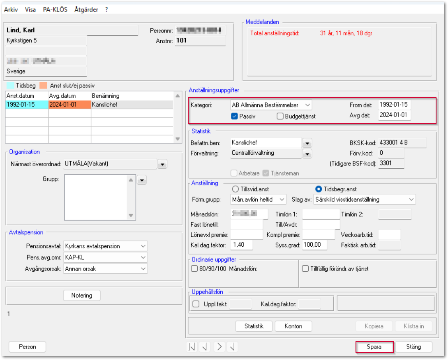Click the arrow button beside Grupp list
This screenshot has width=448, height=360.
142,180
